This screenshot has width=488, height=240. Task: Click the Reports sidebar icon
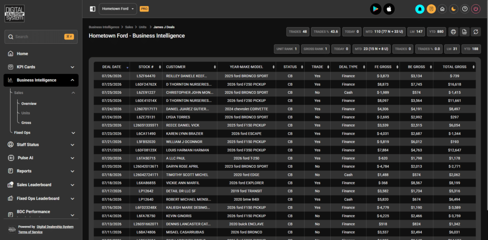10,171
